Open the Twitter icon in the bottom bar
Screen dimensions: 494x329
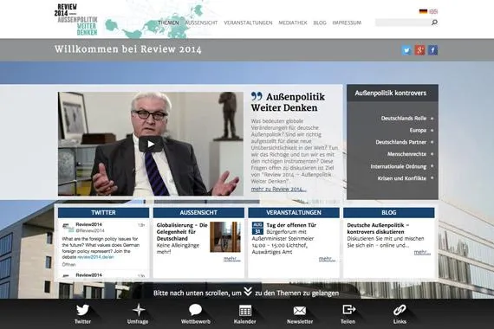pos(82,311)
